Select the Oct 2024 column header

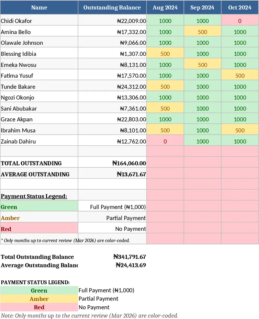[x=240, y=8]
